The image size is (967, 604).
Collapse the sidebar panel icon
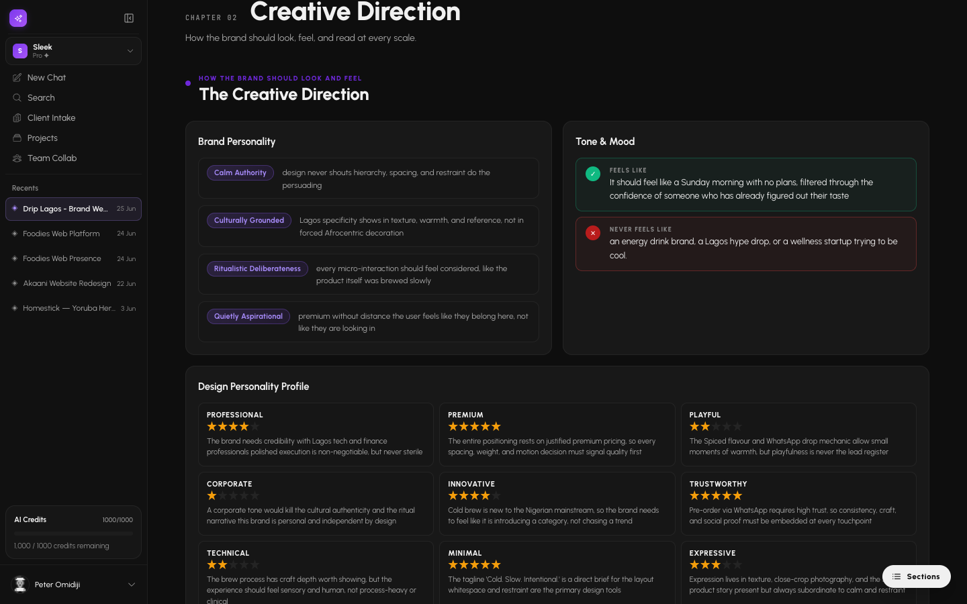129,18
